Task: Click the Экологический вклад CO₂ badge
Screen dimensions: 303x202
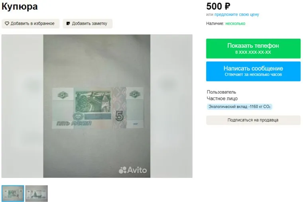Action: [x=240, y=107]
